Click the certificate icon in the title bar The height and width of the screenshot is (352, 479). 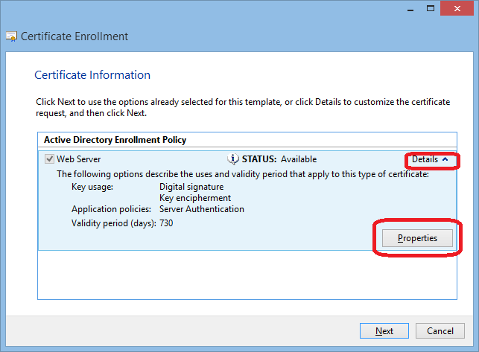tap(12, 36)
